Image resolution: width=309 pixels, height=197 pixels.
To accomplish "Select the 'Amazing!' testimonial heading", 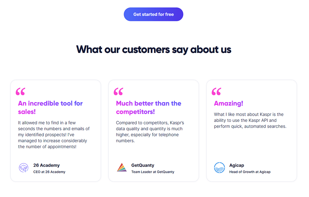I will [228, 103].
